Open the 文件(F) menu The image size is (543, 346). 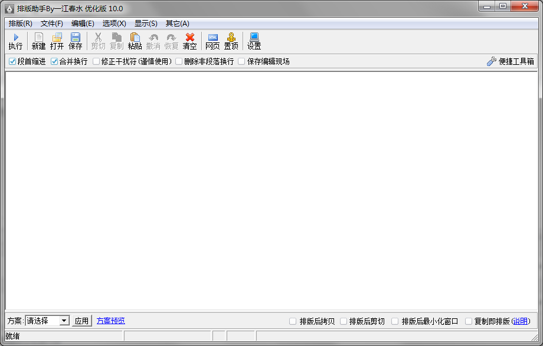(x=51, y=23)
